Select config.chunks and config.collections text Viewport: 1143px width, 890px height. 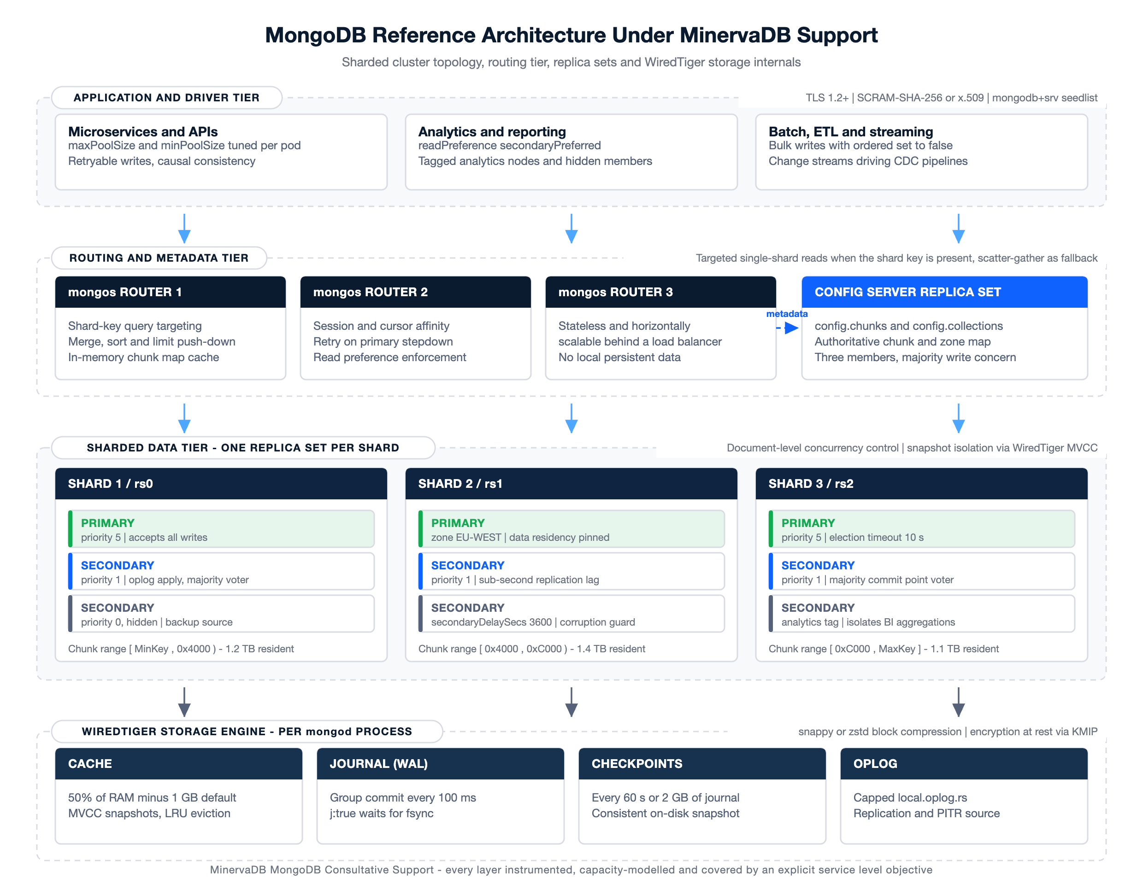[x=908, y=326]
